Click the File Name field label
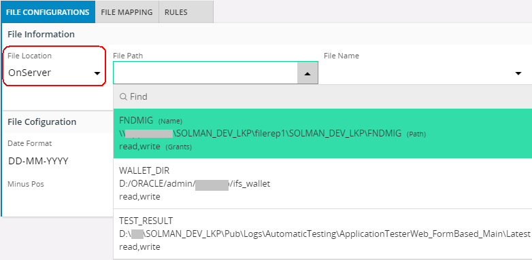The image size is (532, 260). coord(342,56)
